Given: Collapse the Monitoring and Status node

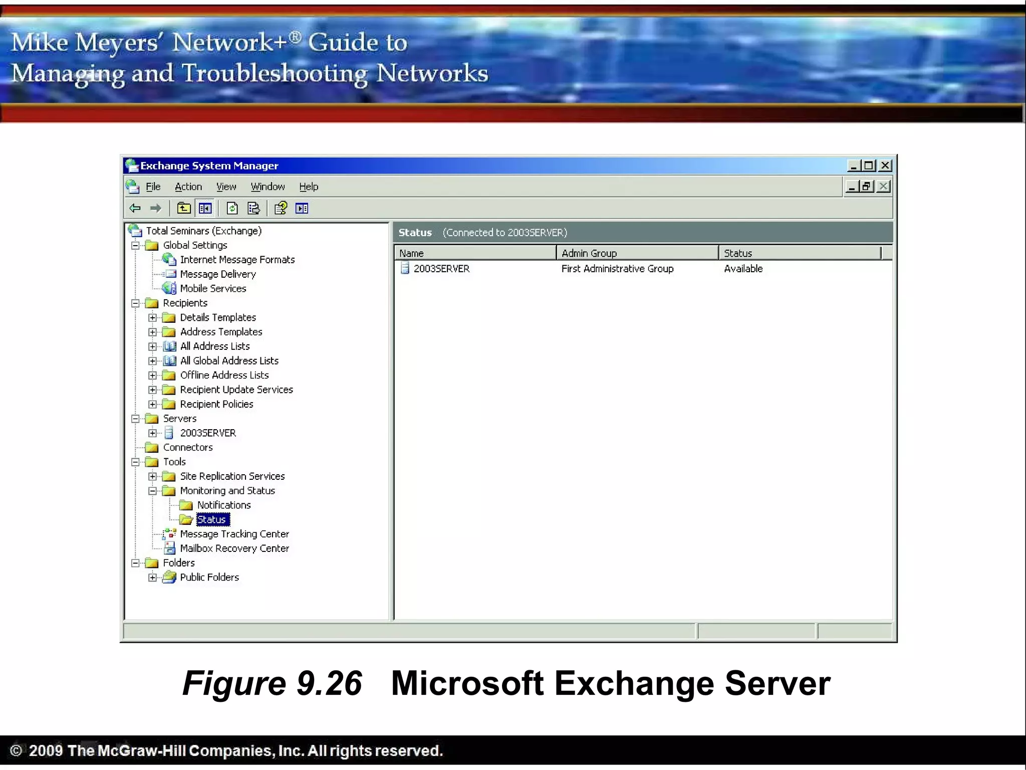Looking at the screenshot, I should tap(153, 491).
